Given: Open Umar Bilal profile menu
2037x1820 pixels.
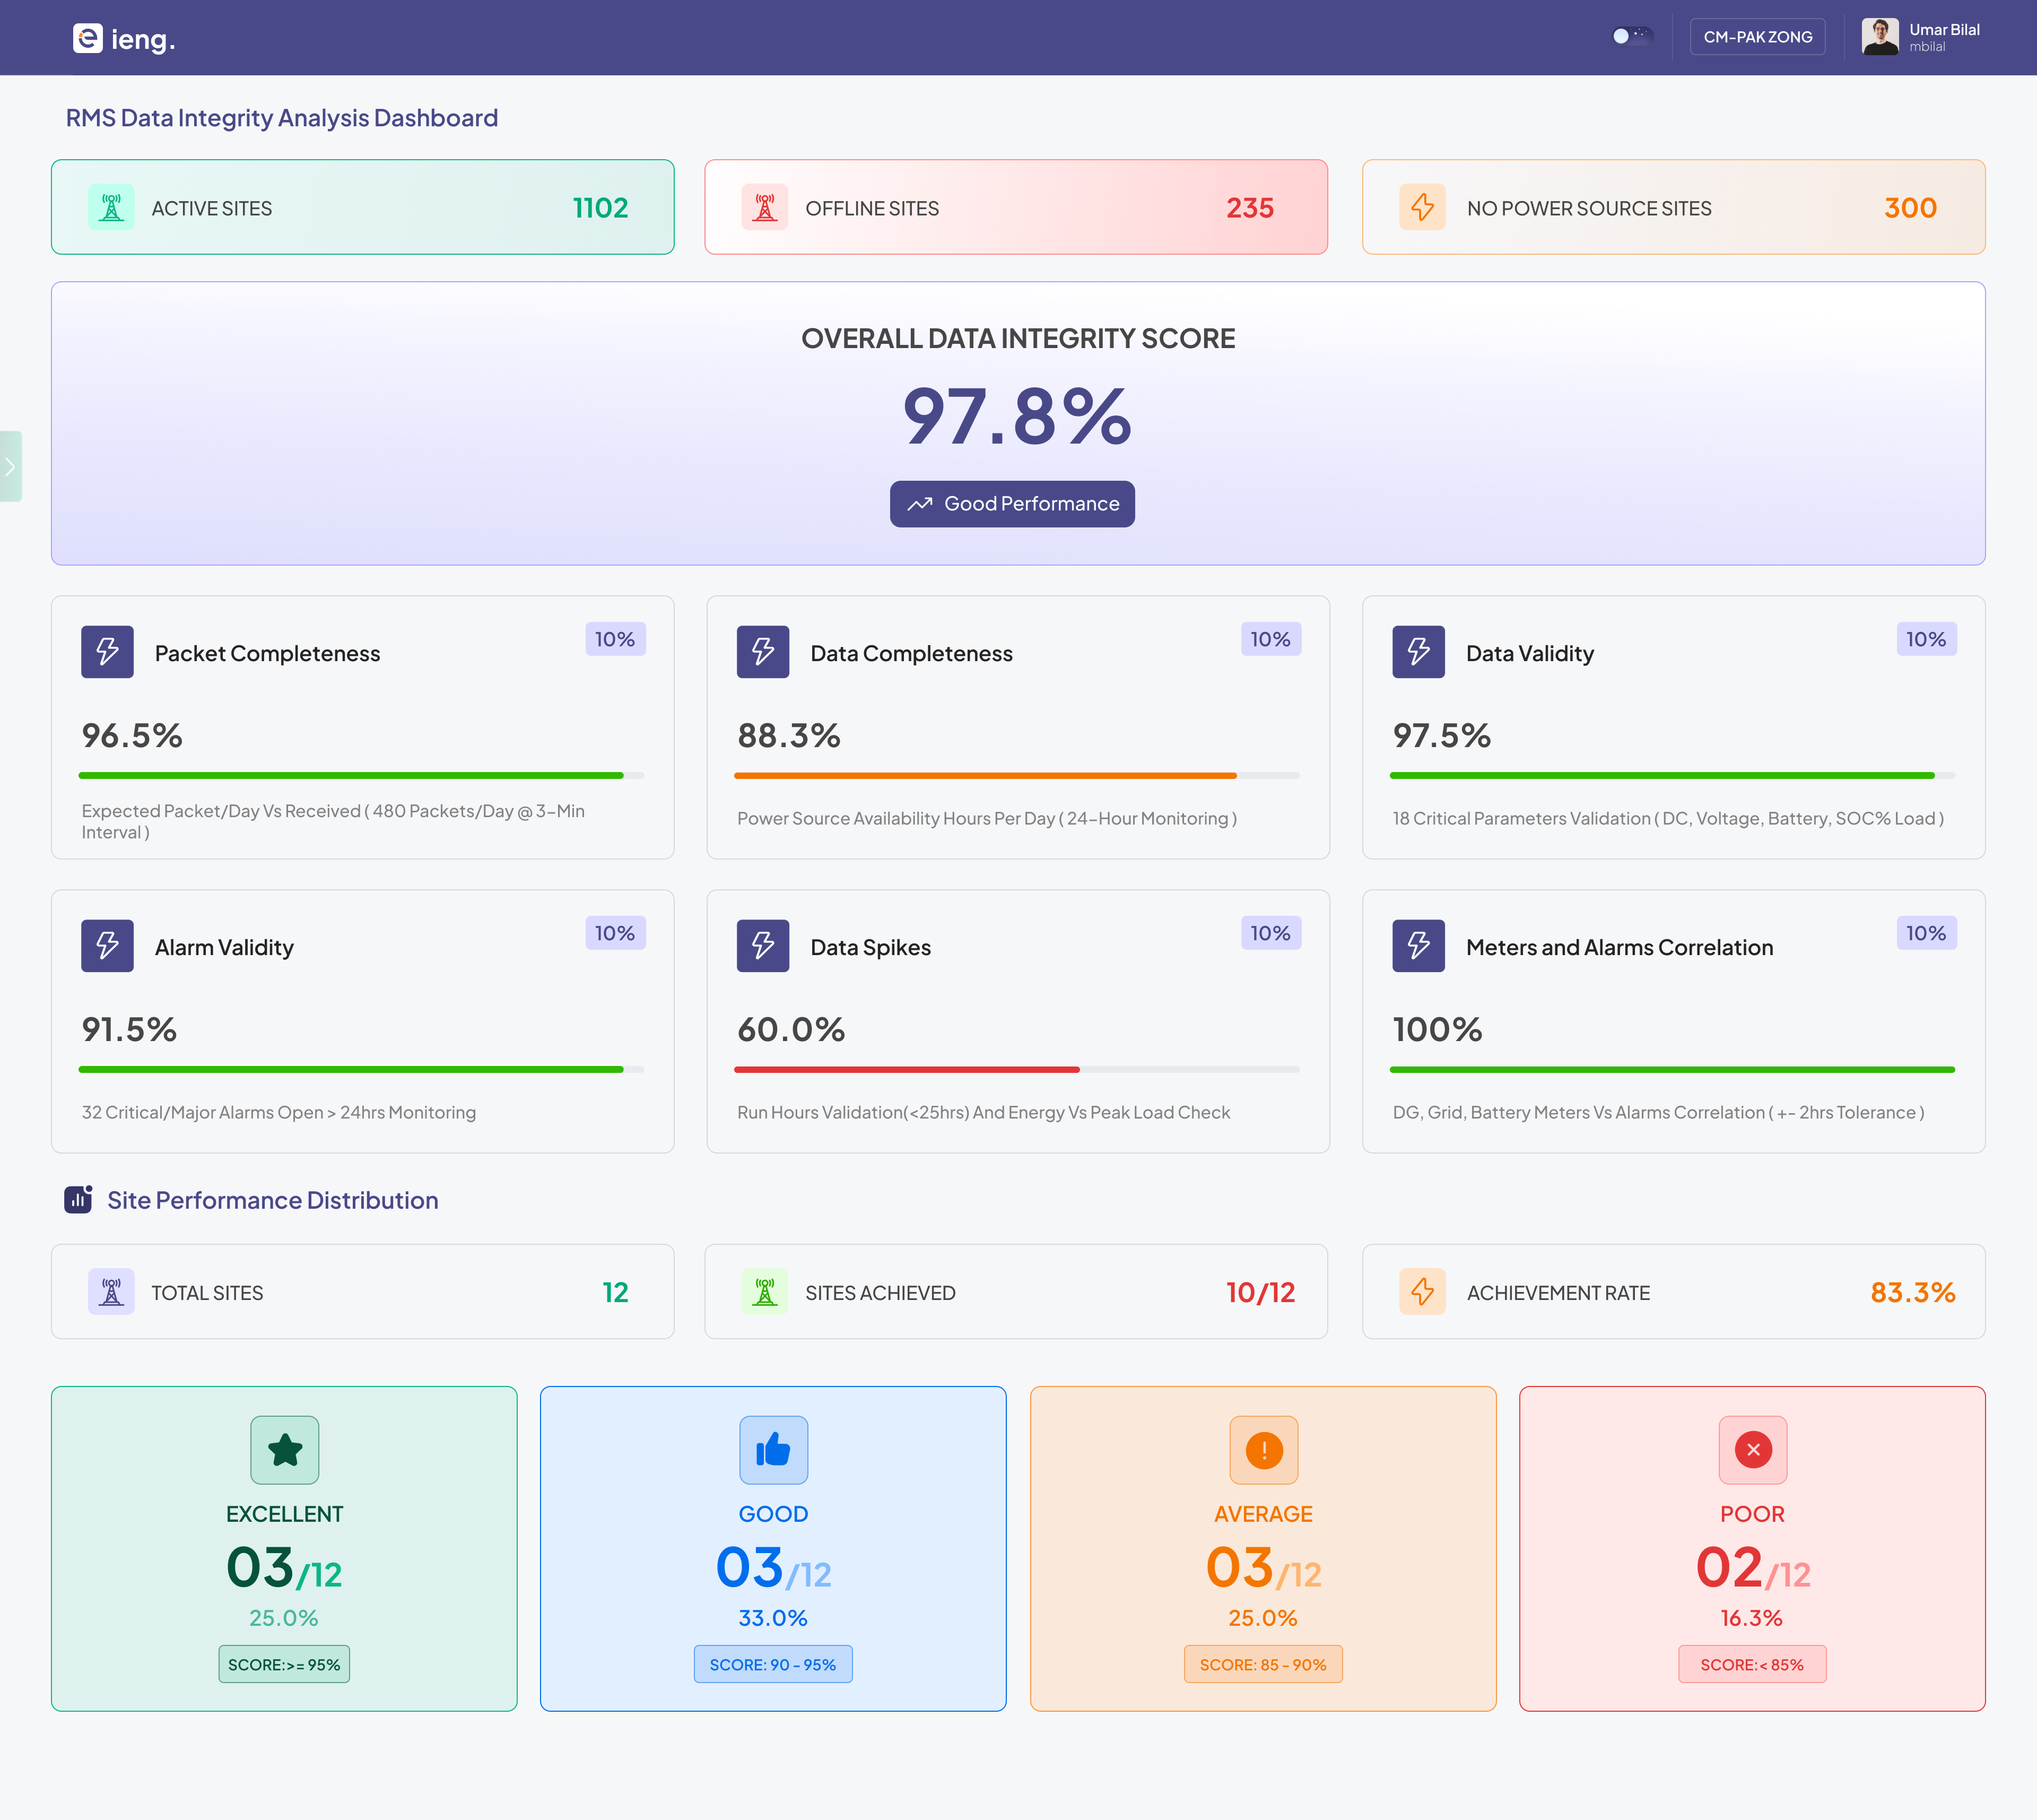Looking at the screenshot, I should (x=1921, y=37).
